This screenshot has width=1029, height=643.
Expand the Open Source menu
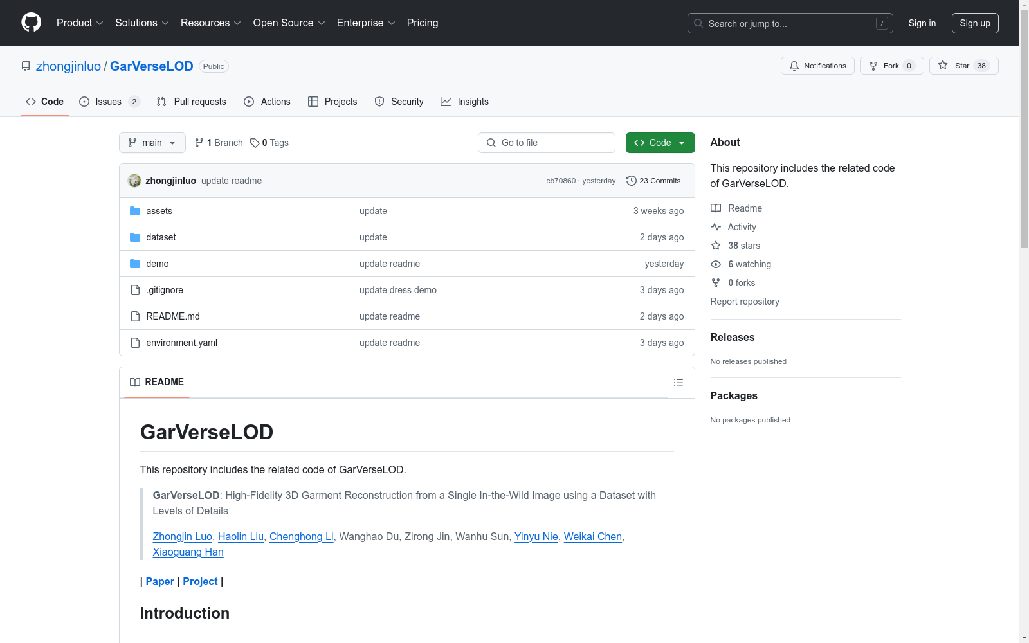click(289, 23)
